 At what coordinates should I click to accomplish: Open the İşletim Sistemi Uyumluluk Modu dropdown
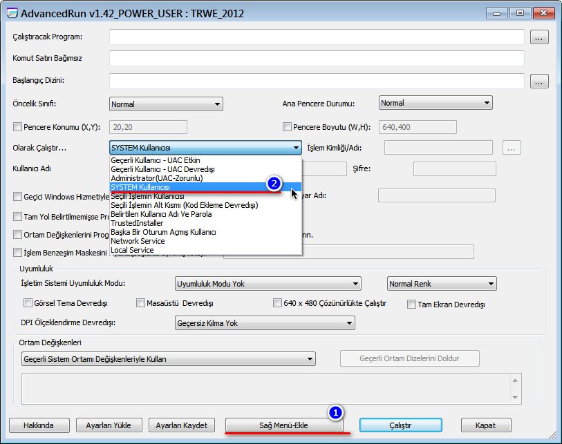coord(268,284)
